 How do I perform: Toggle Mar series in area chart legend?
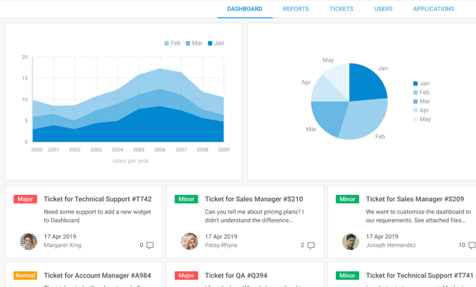(x=194, y=43)
